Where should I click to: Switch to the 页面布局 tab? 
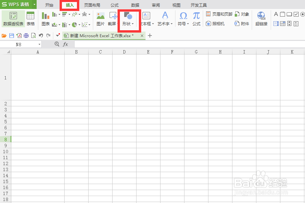92,5
